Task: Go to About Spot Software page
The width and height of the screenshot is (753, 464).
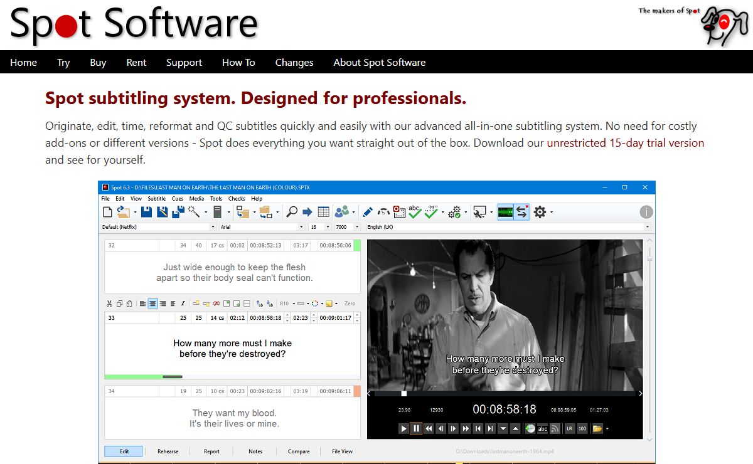Action: (380, 62)
